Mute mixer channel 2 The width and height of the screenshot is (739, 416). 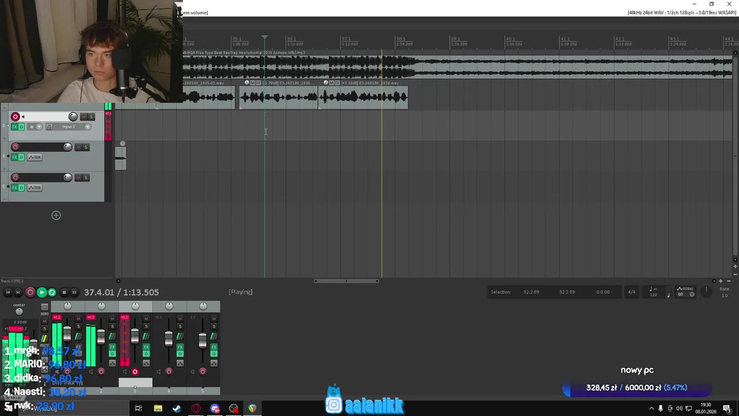[x=112, y=318]
